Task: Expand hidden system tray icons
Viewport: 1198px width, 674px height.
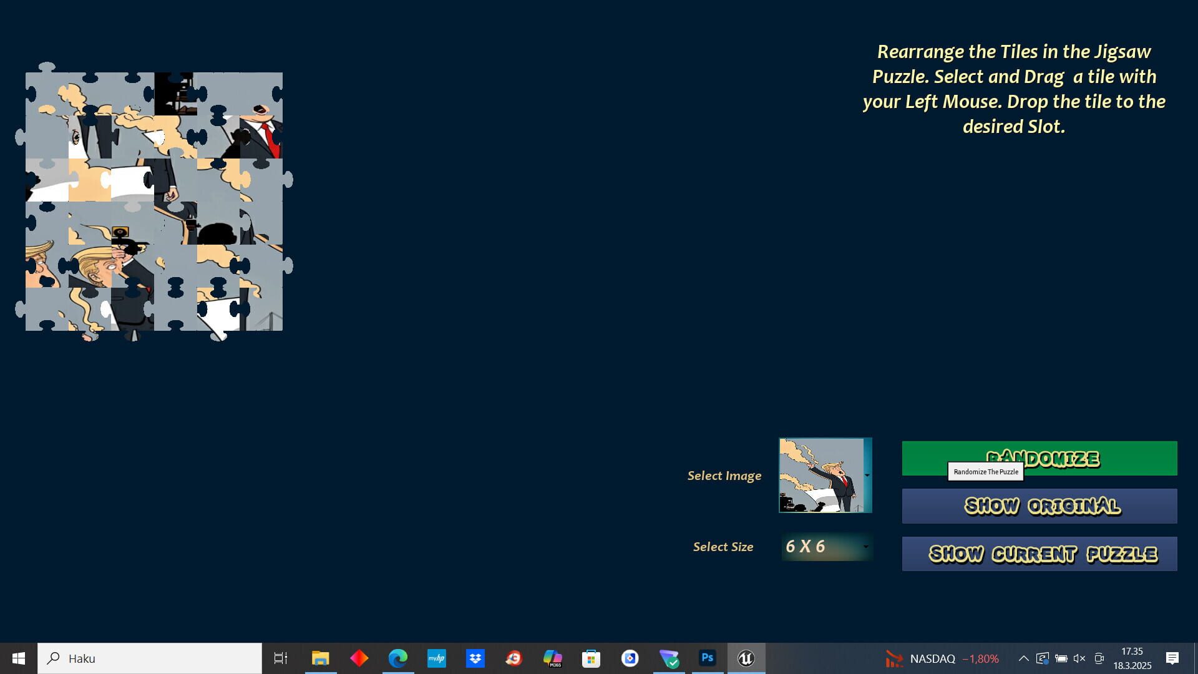Action: coord(1023,658)
